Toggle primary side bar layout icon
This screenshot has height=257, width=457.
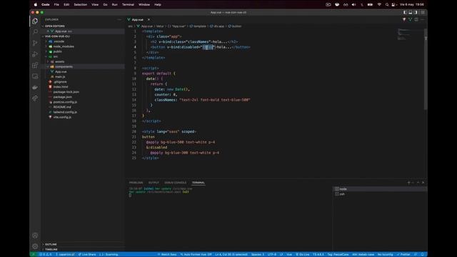[405, 13]
